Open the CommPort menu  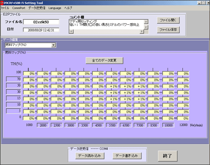[19, 8]
